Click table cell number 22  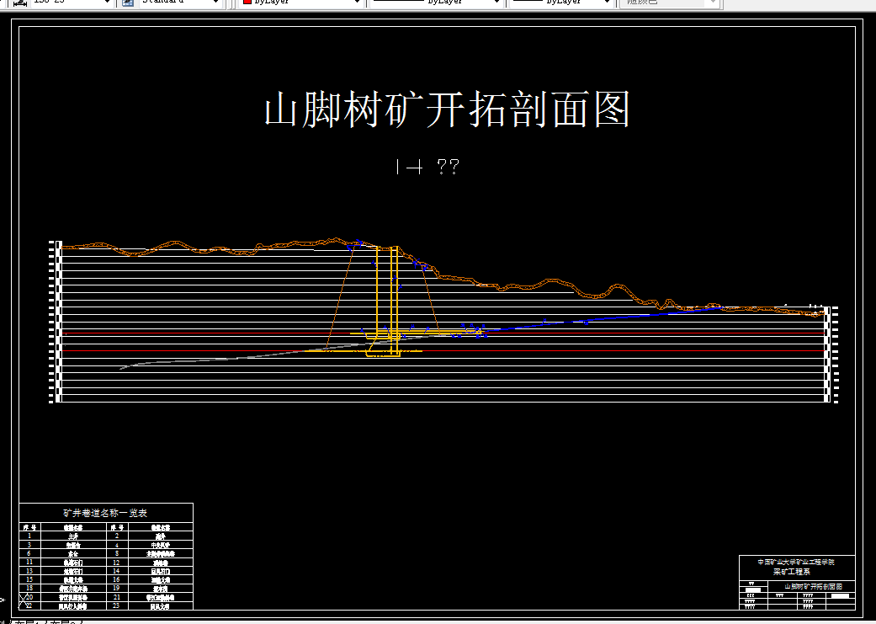tap(29, 605)
